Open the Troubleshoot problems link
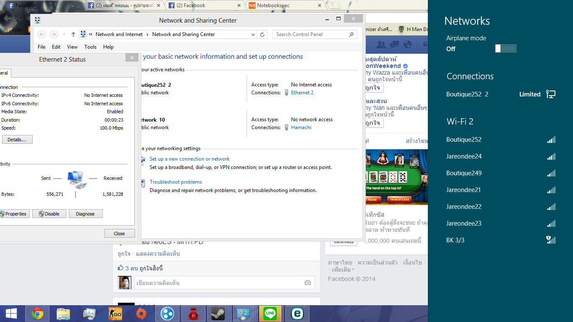The image size is (573, 322). coord(176,182)
